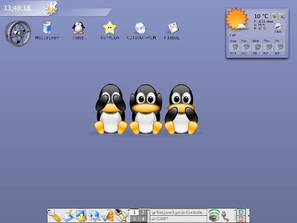Viewport: 297px width, 223px height.
Task: Select virtual desktop 1 in pager
Action: click(134, 212)
